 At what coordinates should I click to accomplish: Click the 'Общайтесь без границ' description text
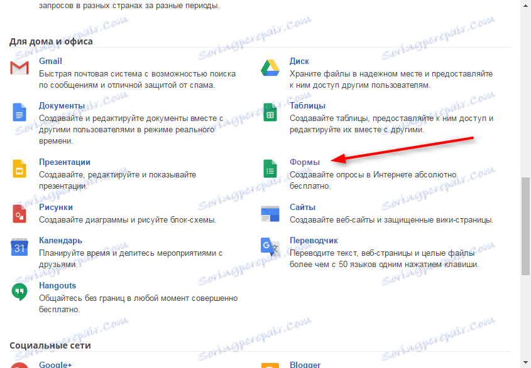138,304
